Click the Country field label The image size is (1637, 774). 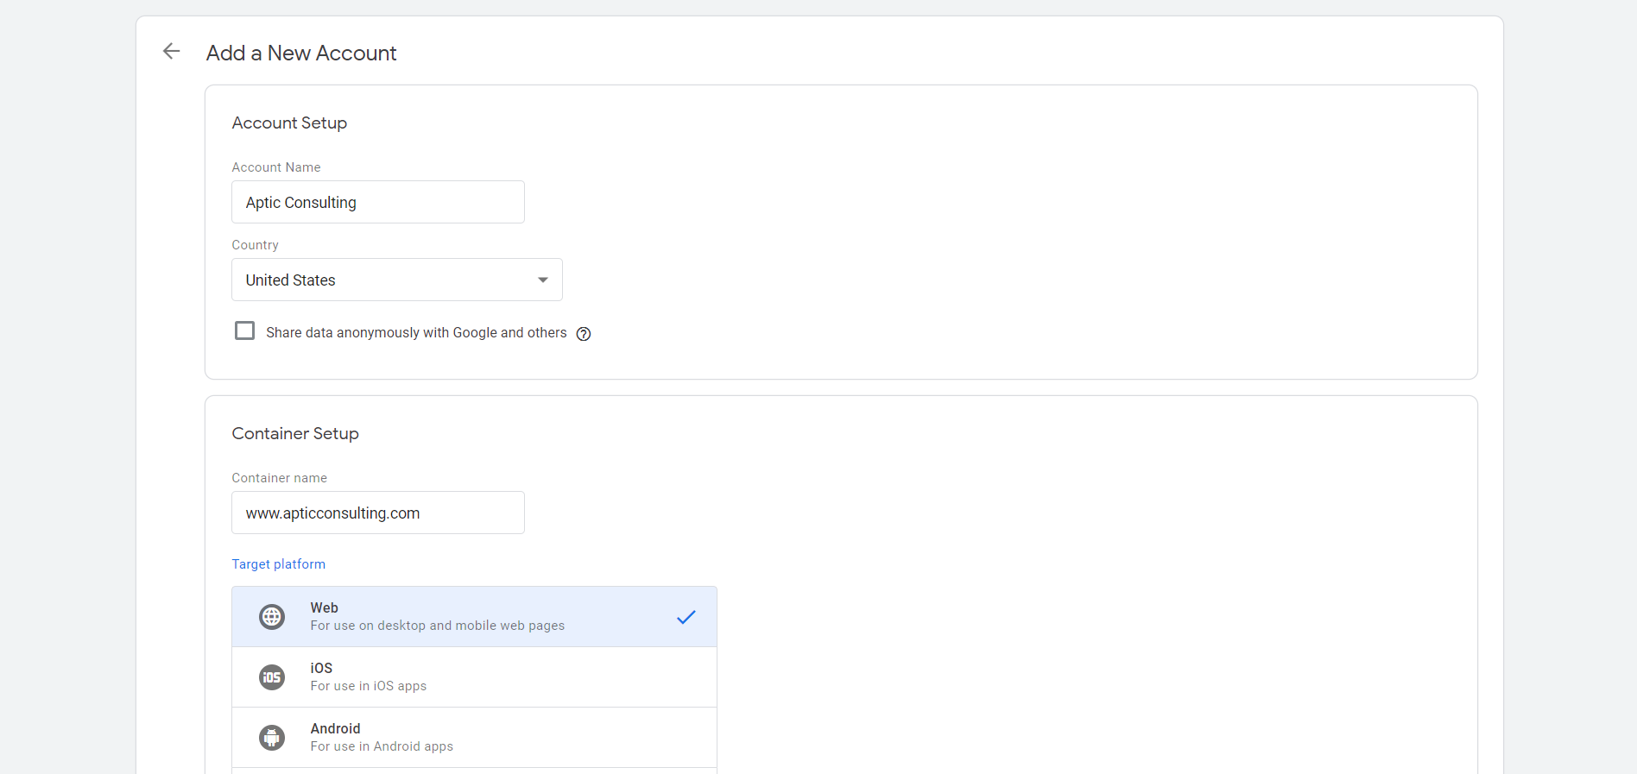[x=255, y=245]
